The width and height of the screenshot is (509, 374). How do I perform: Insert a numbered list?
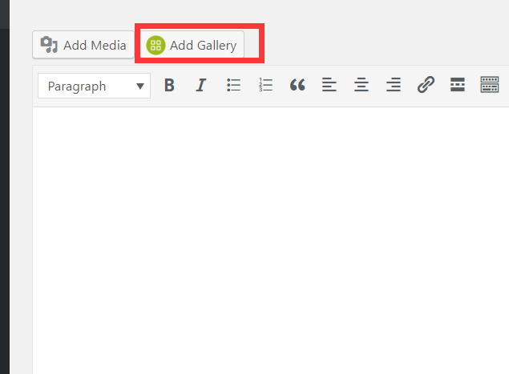(266, 86)
